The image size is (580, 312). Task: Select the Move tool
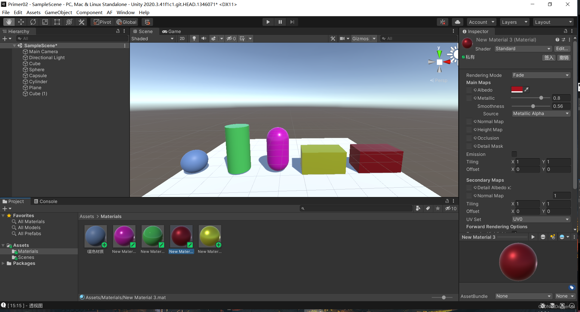click(21, 22)
